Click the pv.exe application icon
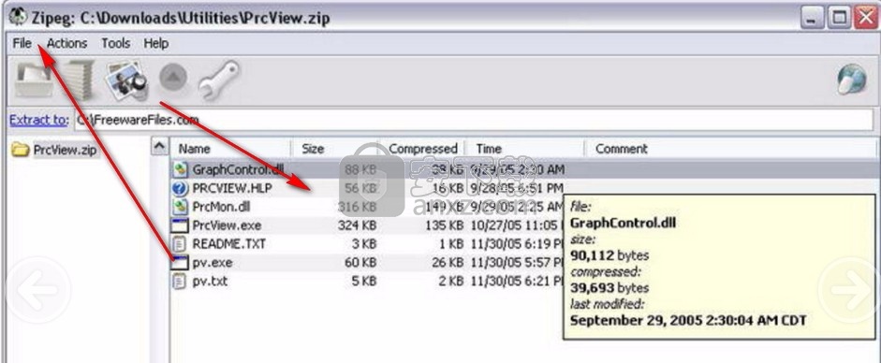 pyautogui.click(x=180, y=262)
